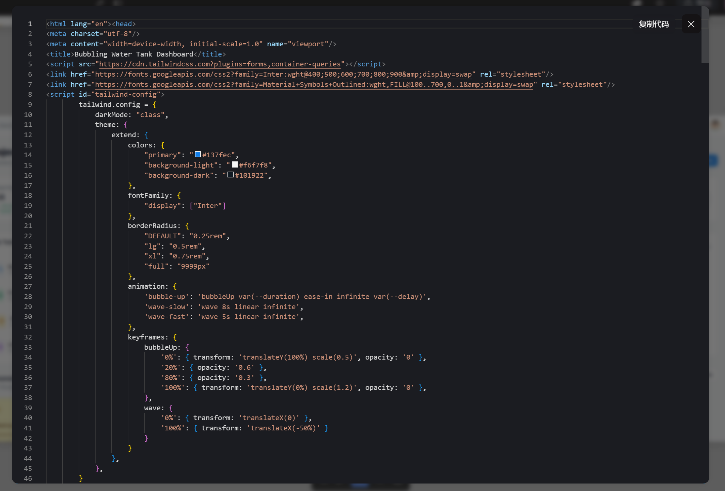
Task: Click the blue #137fec primary color swatch
Action: pos(198,155)
